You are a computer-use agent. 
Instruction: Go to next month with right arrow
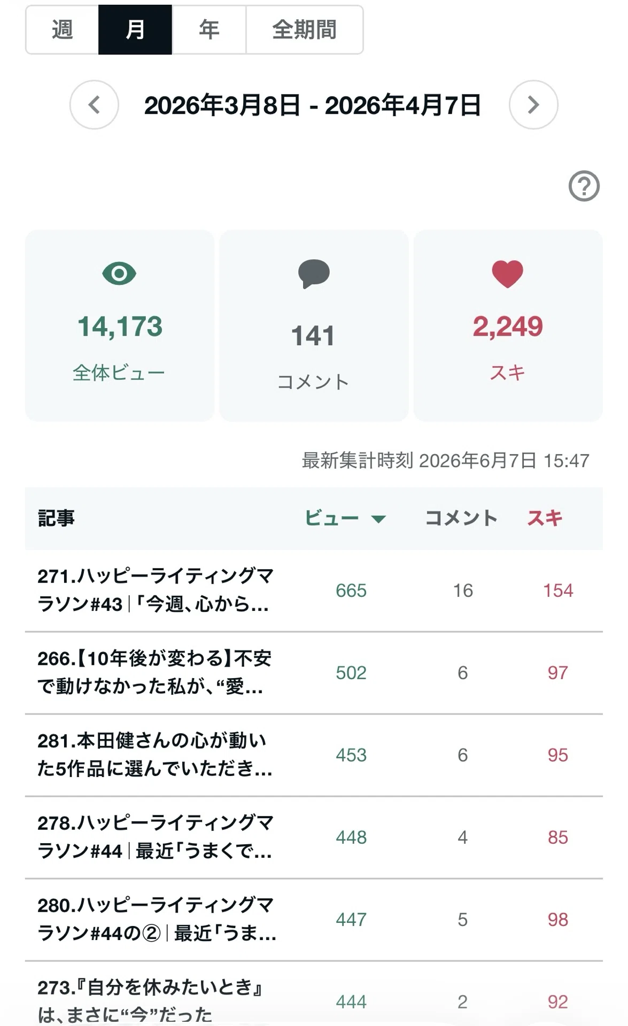(533, 105)
